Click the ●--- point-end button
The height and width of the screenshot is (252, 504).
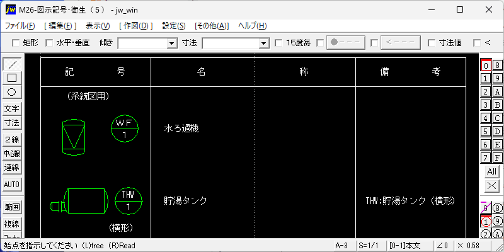point(346,42)
